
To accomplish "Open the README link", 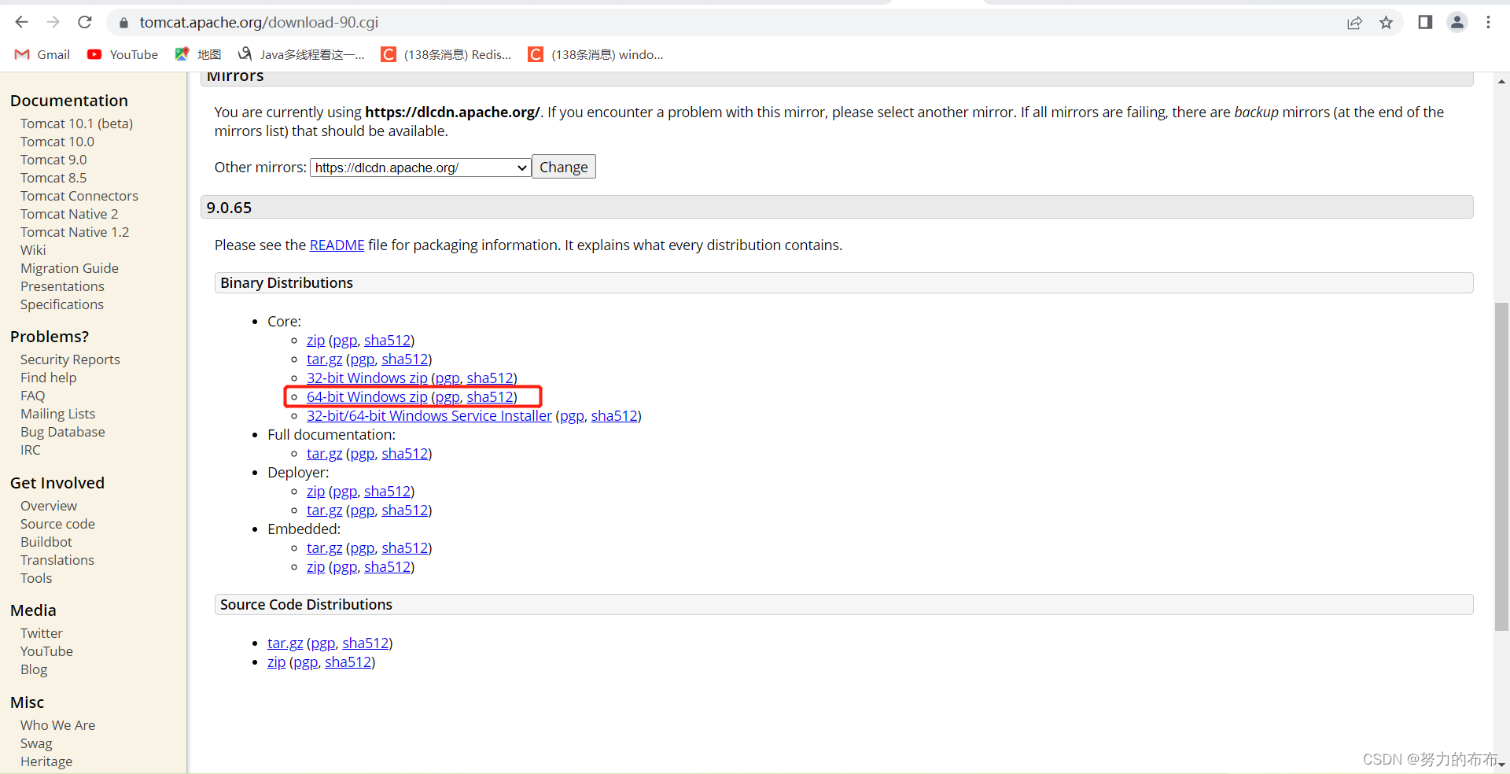I will [x=337, y=245].
